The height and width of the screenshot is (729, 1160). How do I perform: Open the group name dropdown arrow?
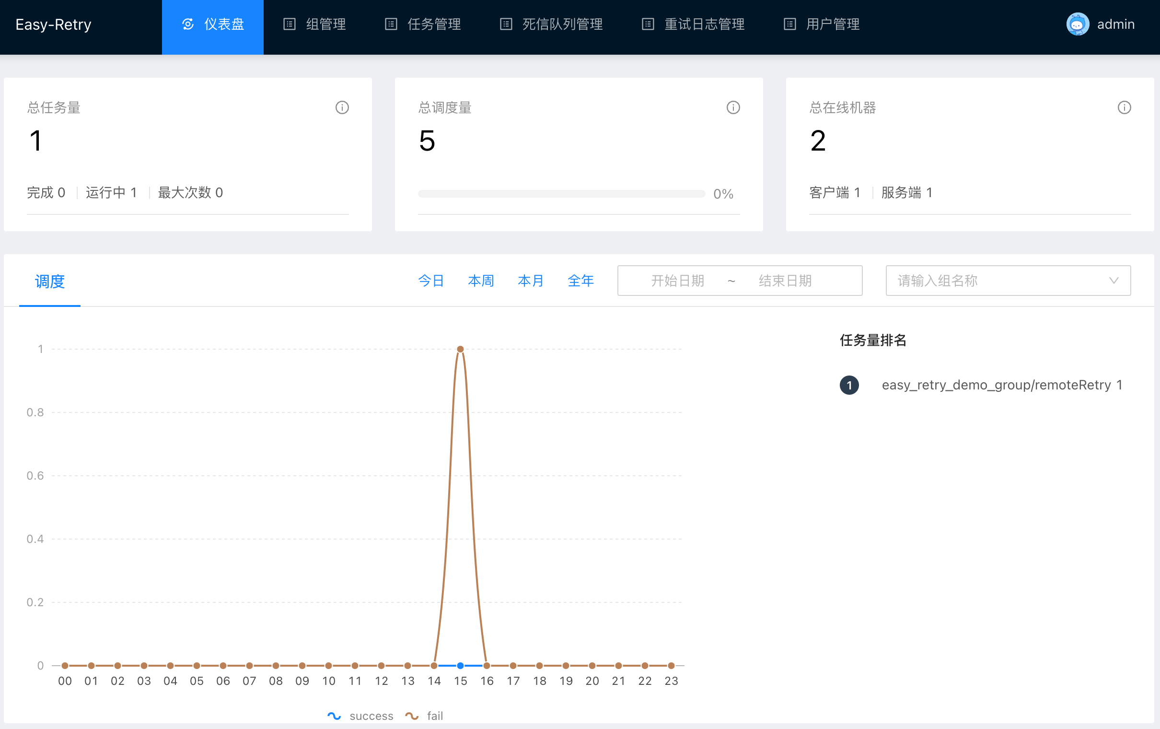[1114, 281]
